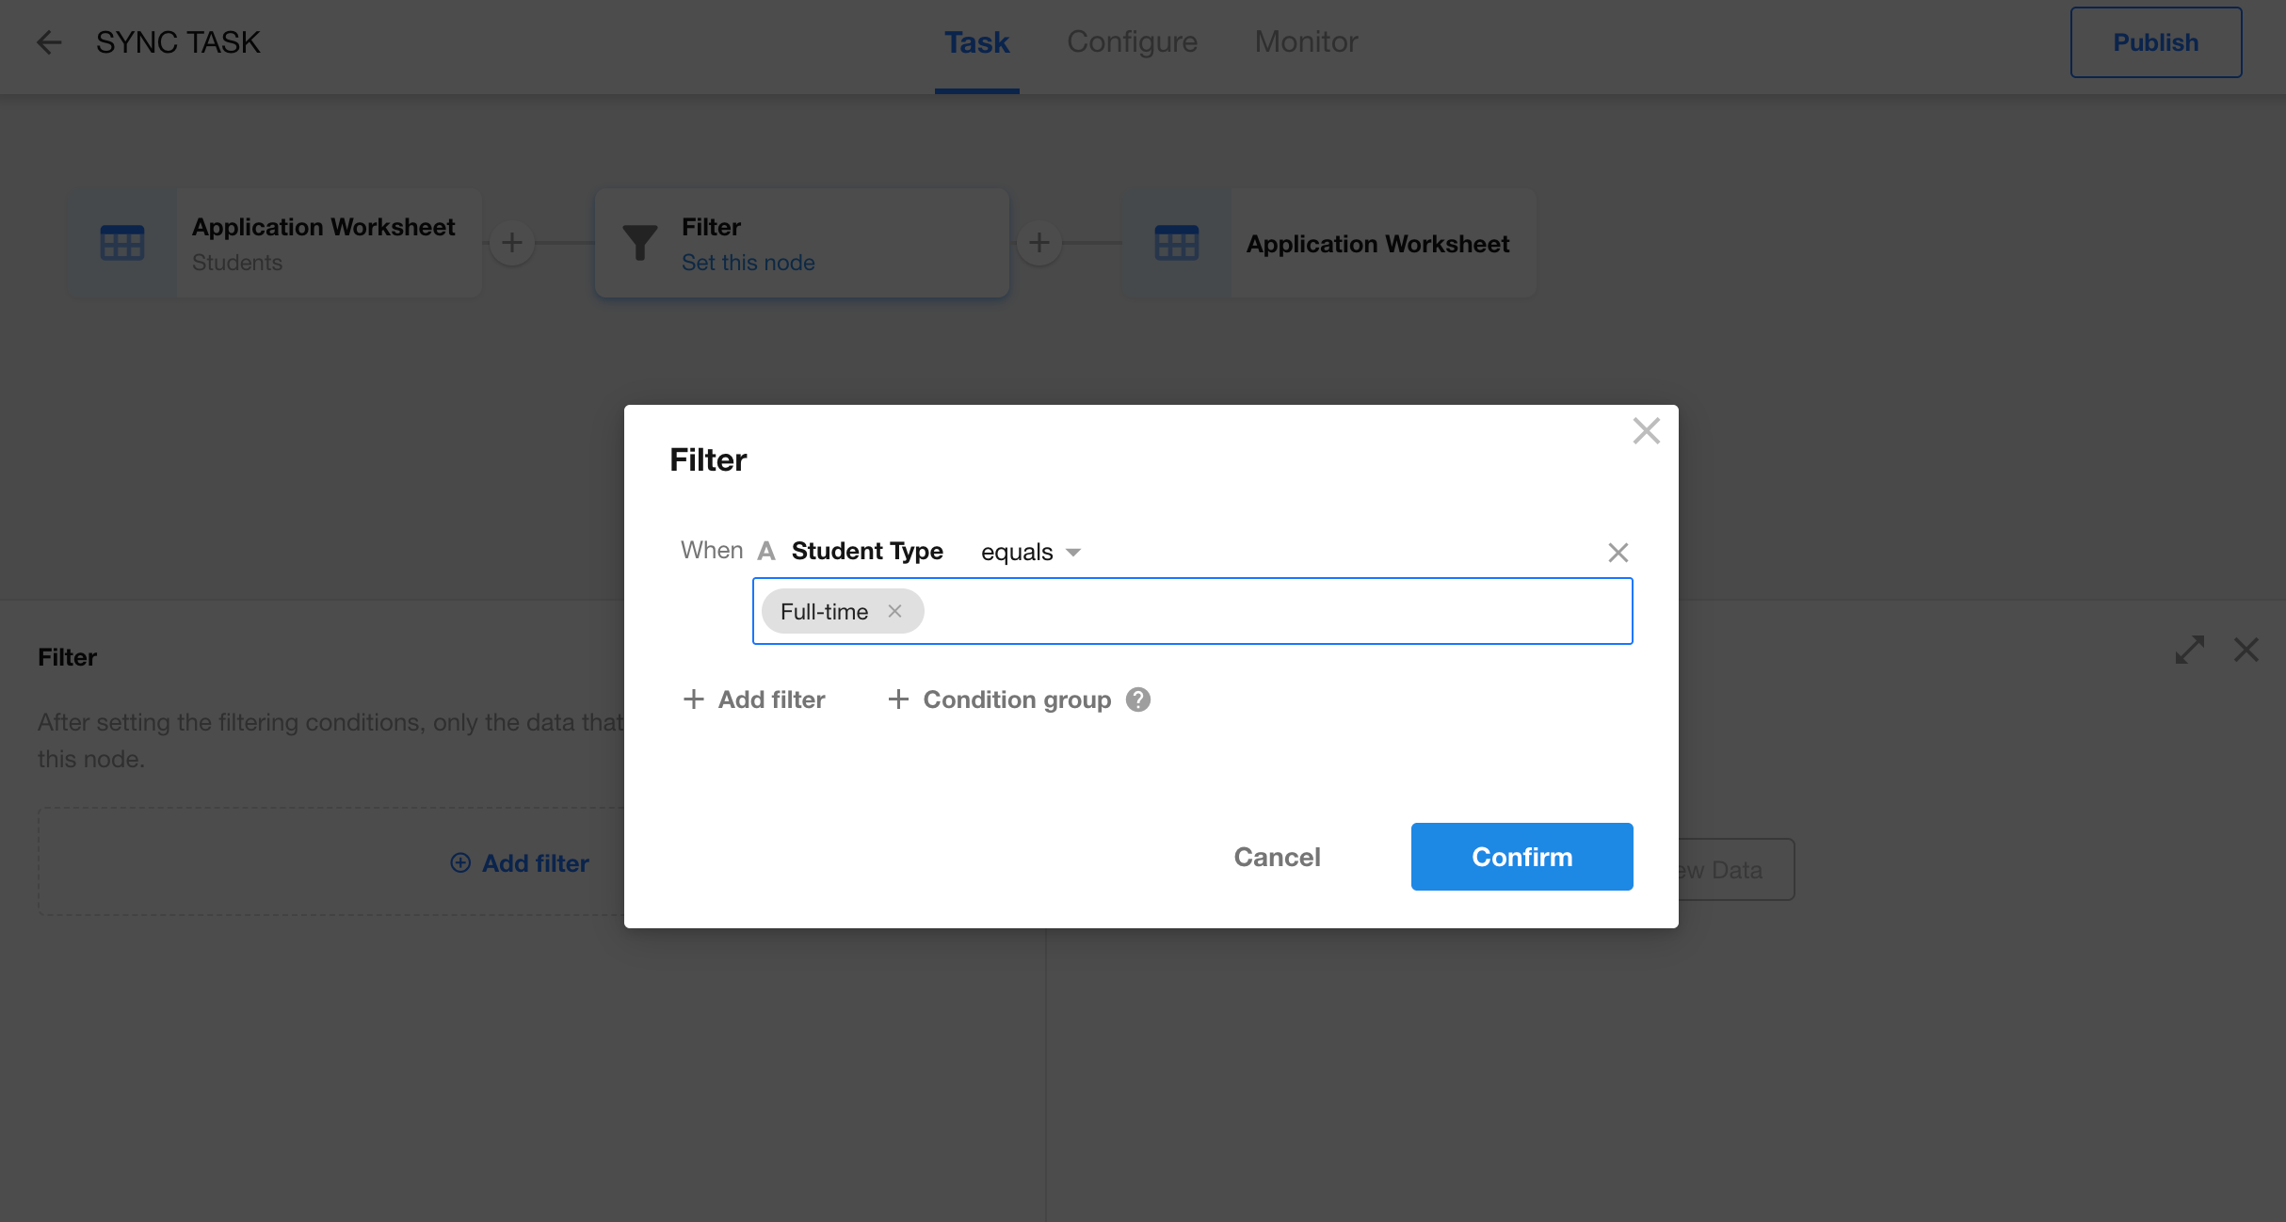
Task: Remove the Full-time tag with its x
Action: [x=894, y=611]
